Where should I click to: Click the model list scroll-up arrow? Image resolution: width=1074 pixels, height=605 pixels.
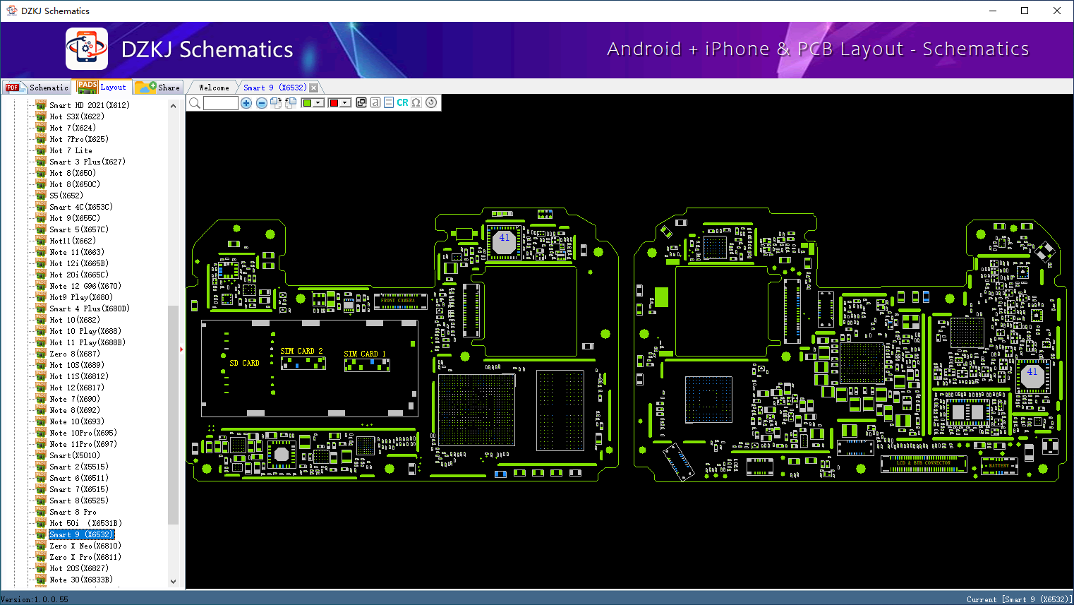pos(174,106)
